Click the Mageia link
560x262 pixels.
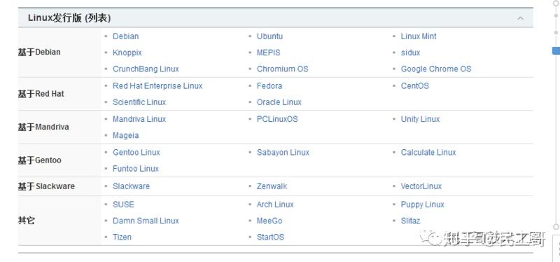pos(126,135)
